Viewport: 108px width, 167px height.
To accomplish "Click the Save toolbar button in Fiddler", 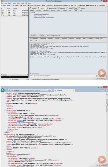I will (x=71, y=5).
